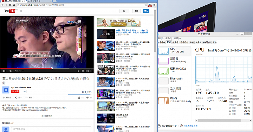The width and height of the screenshot is (253, 132).
Task: Open the Chrome hamburger menu
Action: coord(154,5)
